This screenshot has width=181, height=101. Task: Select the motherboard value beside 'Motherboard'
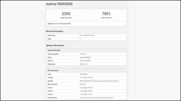coord(84,64)
